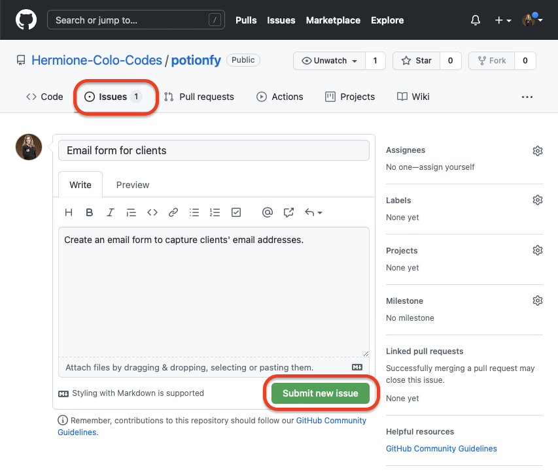
Task: Insert a bulleted list
Action: tap(194, 212)
